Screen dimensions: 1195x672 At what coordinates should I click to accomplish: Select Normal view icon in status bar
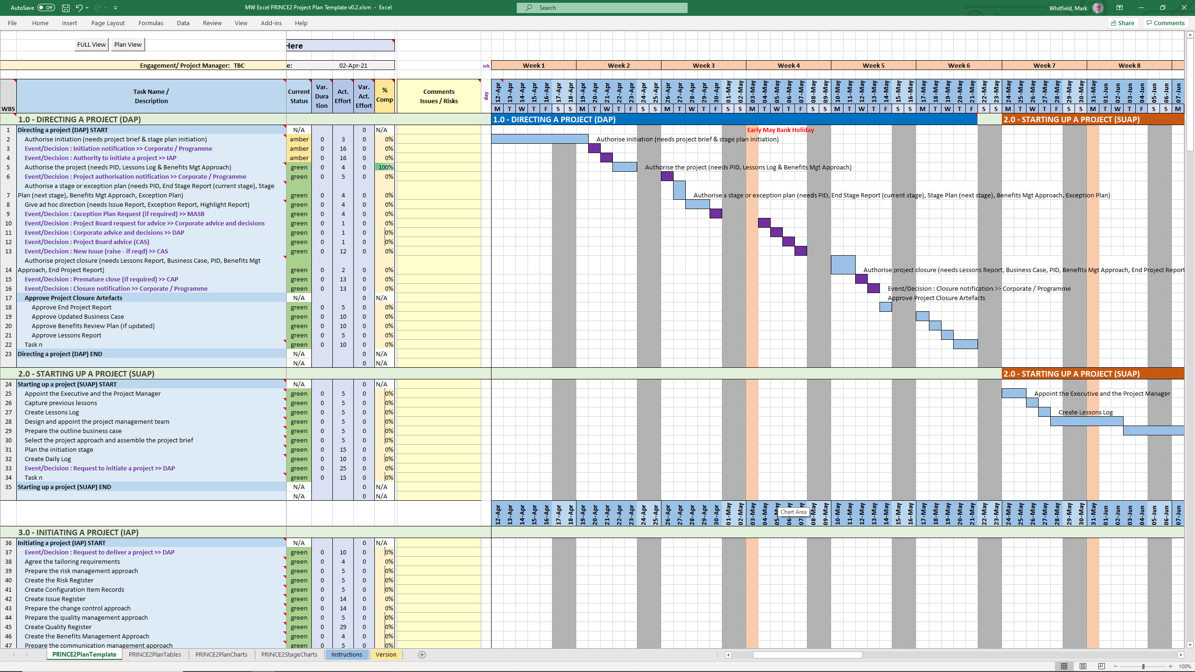tap(1065, 666)
